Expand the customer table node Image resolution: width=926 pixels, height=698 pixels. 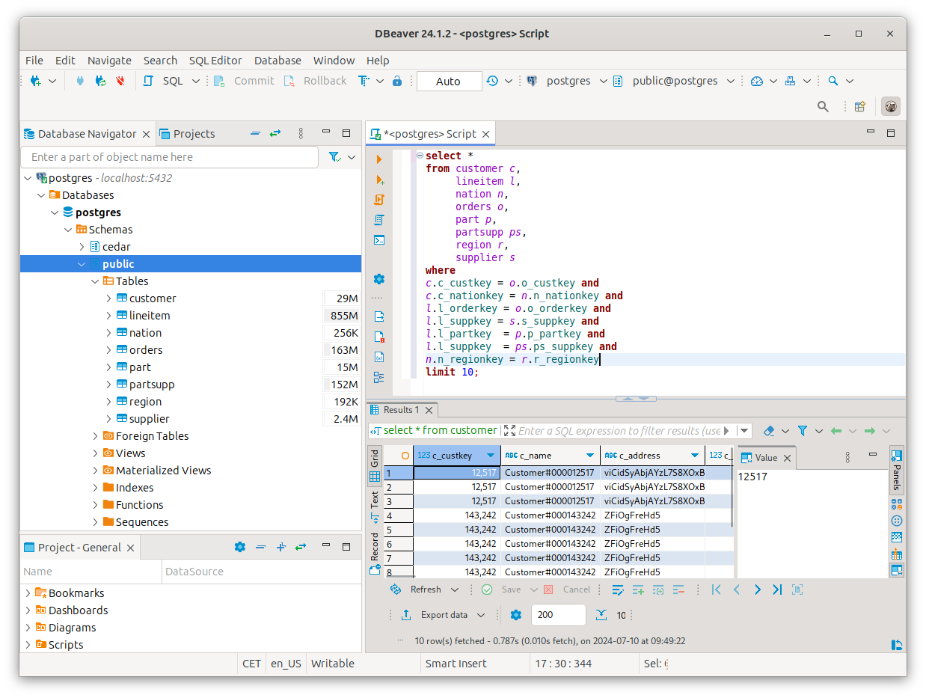[x=109, y=299]
